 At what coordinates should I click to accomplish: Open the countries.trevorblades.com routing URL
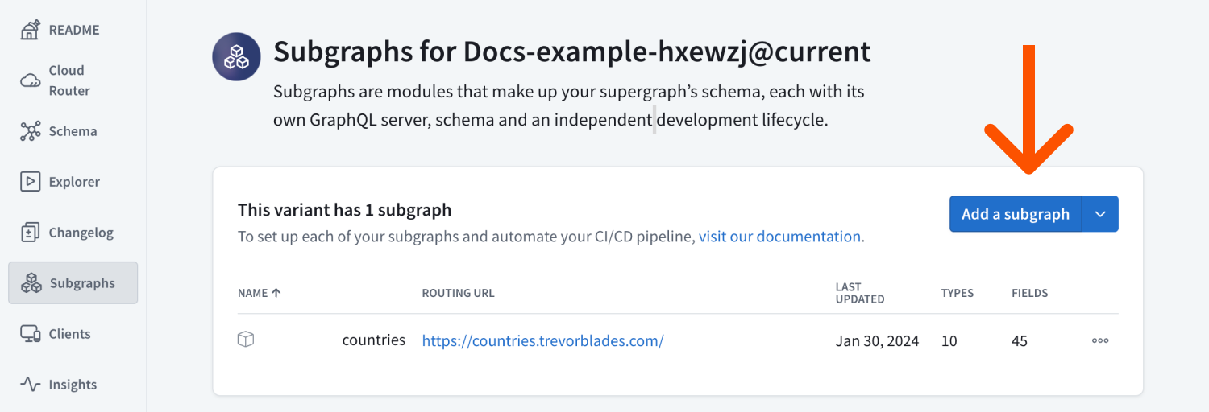click(542, 340)
